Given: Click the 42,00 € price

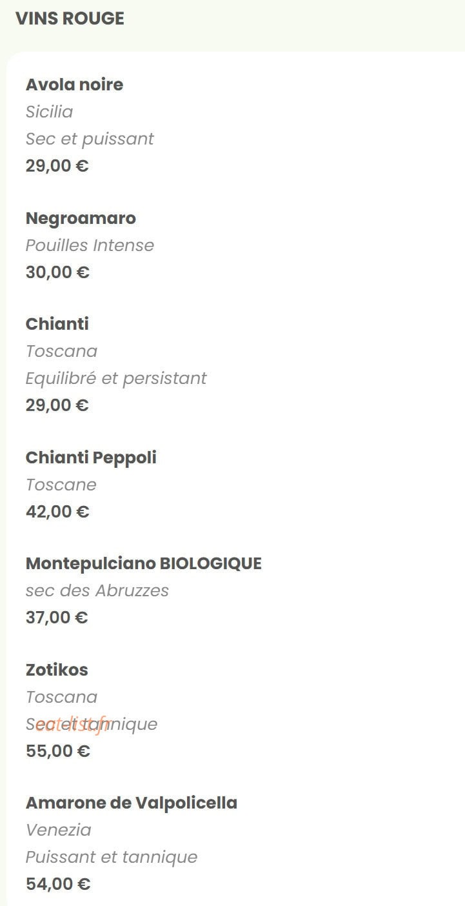Looking at the screenshot, I should pyautogui.click(x=57, y=512).
